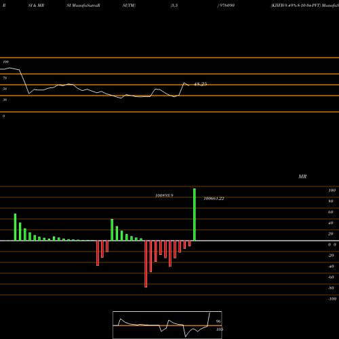Click the MR value label 100661.22
Screen dimensions: 339x339
point(214,199)
